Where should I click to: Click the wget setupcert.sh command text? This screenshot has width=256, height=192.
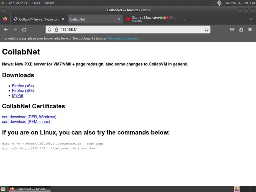coord(50,148)
